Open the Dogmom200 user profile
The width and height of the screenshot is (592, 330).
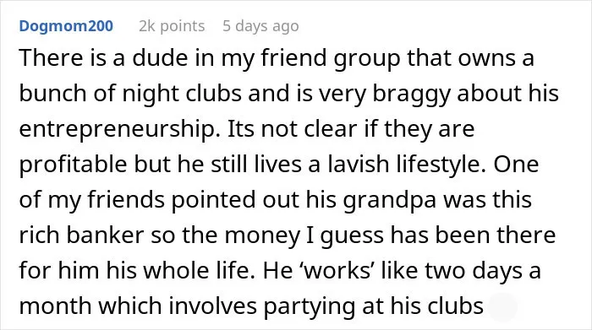pyautogui.click(x=66, y=26)
